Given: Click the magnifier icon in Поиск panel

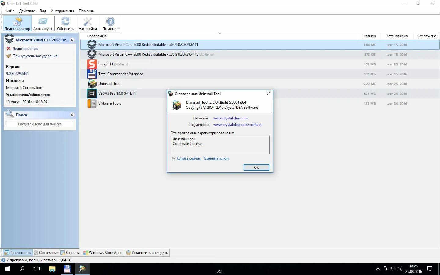Looking at the screenshot, I should tap(9, 114).
